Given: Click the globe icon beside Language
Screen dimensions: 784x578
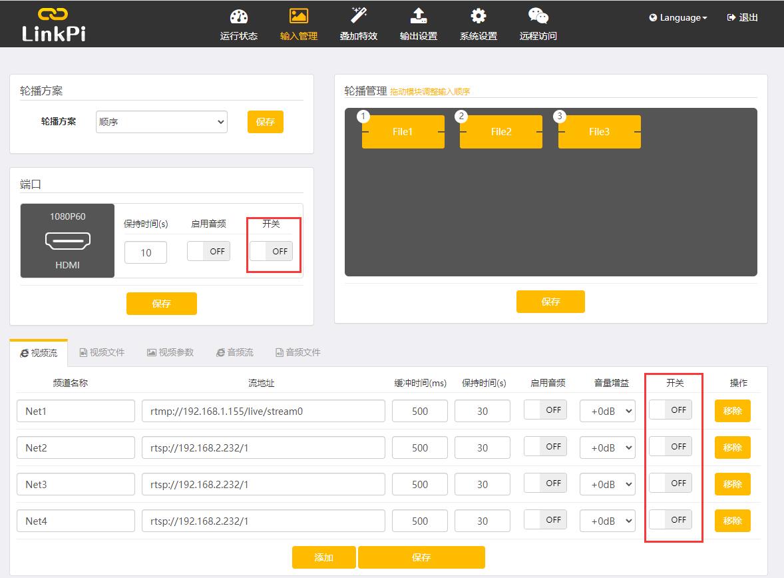Looking at the screenshot, I should point(653,17).
